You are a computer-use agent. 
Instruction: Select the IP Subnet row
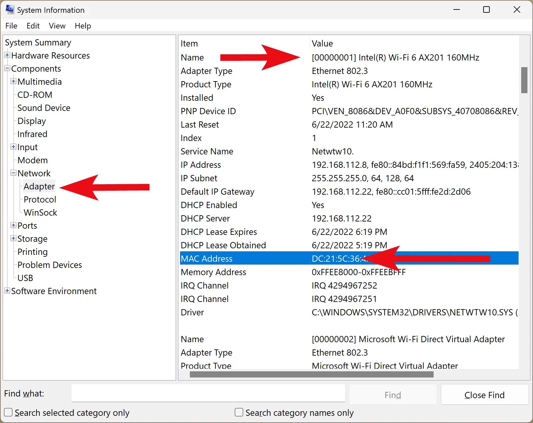coord(349,178)
